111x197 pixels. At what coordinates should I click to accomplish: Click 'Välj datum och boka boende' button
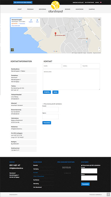point(23,2)
